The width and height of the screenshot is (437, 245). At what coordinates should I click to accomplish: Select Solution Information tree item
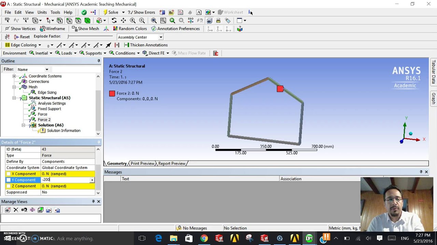pos(64,131)
